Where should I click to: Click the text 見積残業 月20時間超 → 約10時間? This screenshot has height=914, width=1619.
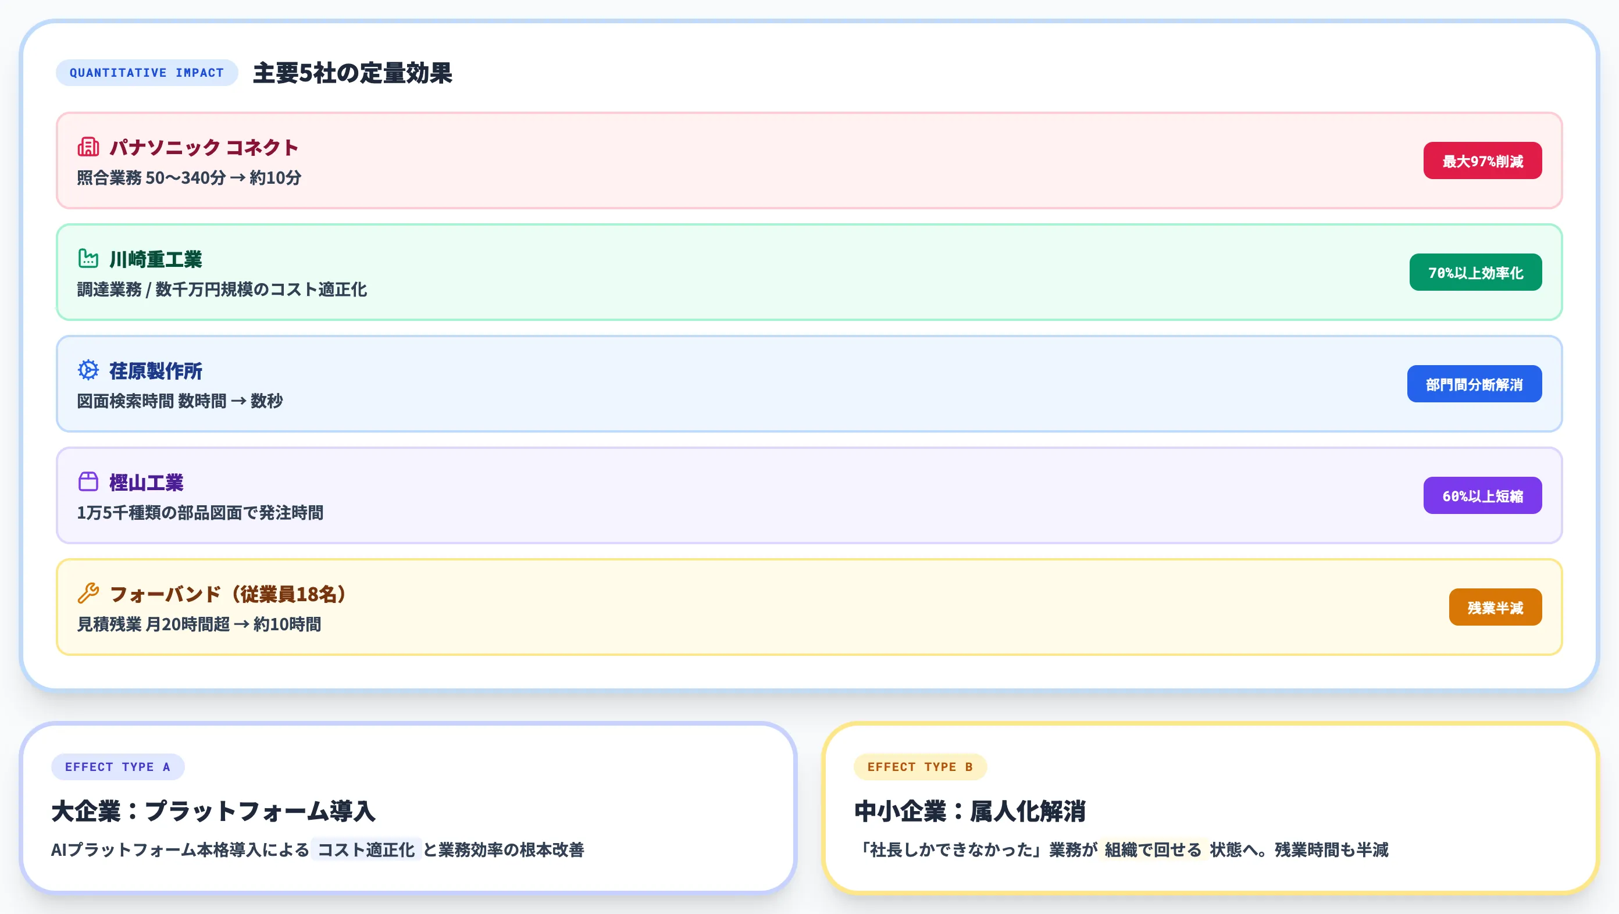(199, 624)
